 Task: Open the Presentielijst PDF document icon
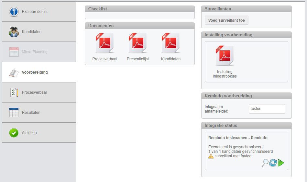click(137, 43)
